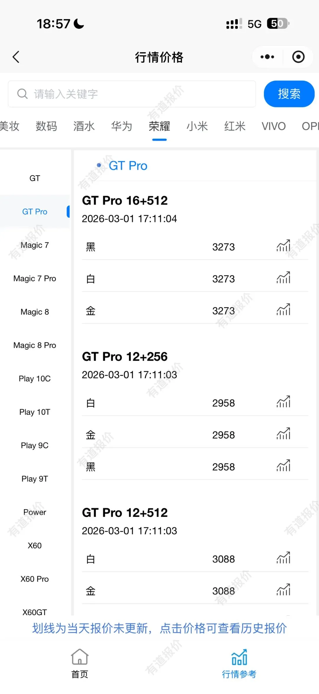View trend chart for GT Pro 12+256 白

coord(284,402)
